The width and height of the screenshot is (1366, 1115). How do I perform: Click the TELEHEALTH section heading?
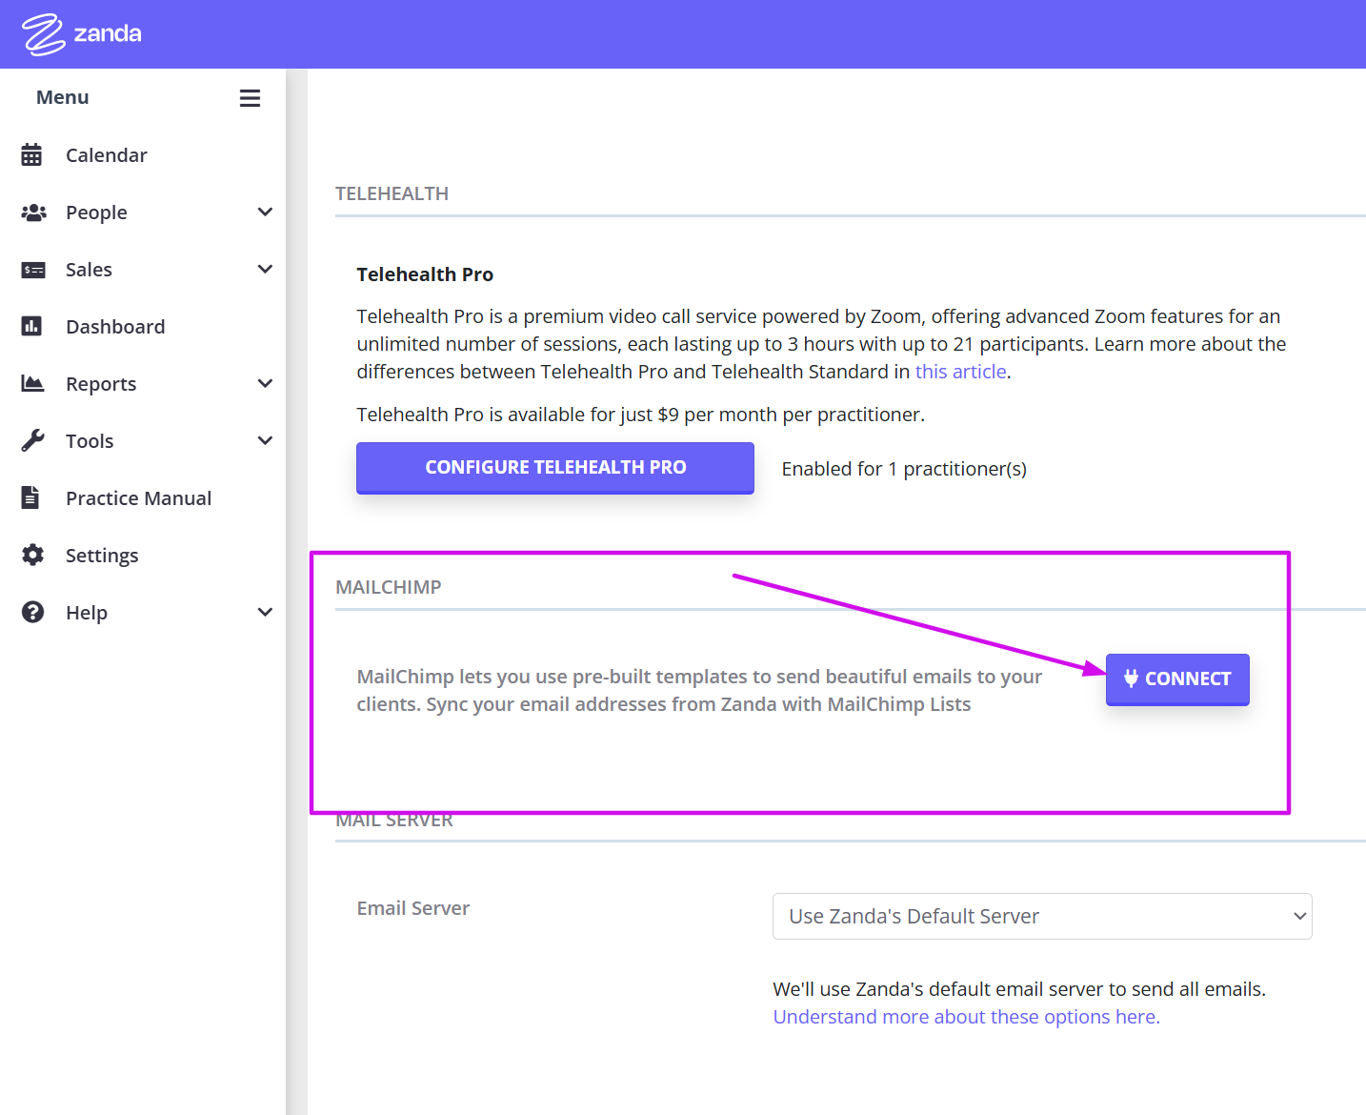tap(392, 193)
